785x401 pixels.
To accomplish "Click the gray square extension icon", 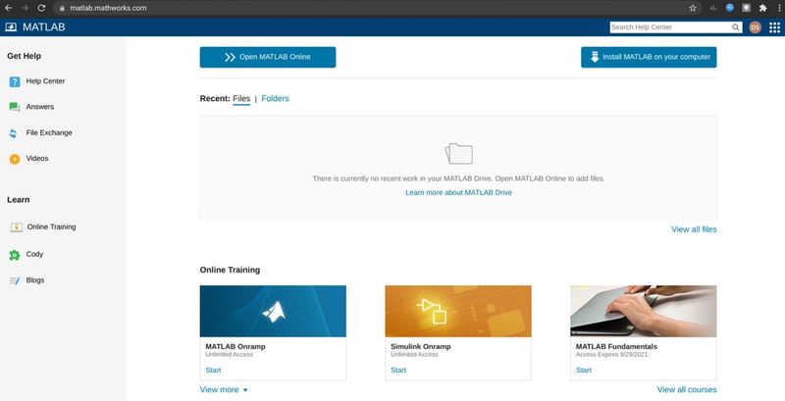I will [746, 8].
